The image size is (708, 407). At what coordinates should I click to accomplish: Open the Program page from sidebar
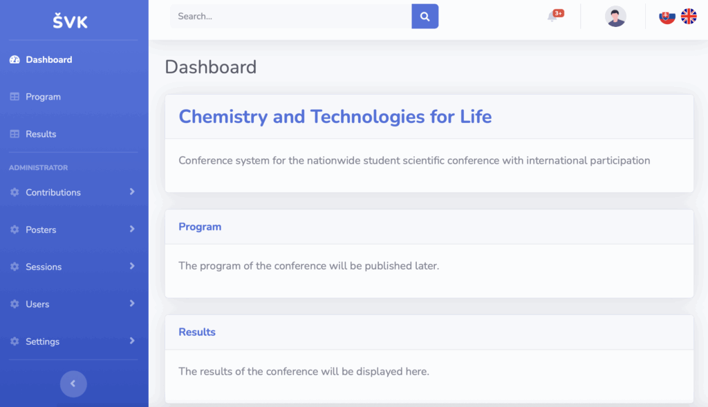point(43,97)
